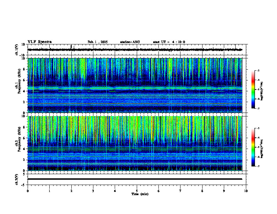Click the "ch.1(V)" waveform axis label
This screenshot has height=214, width=277.
(17, 50)
